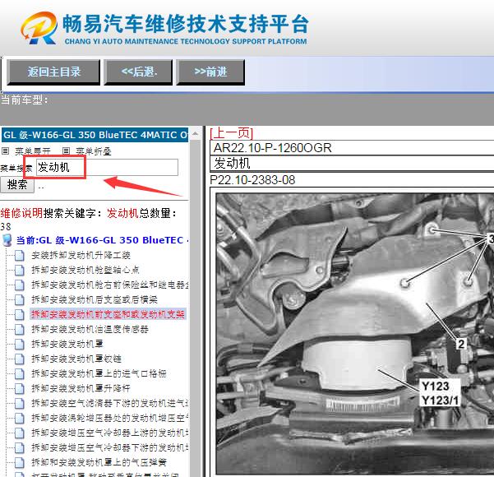This screenshot has height=477, width=494.
Task: Click the 发动机 title row in document
Action: tap(352, 164)
